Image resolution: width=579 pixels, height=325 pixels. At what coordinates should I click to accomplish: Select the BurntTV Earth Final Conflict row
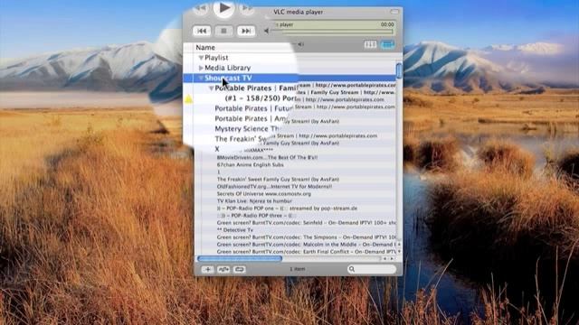[x=306, y=252]
